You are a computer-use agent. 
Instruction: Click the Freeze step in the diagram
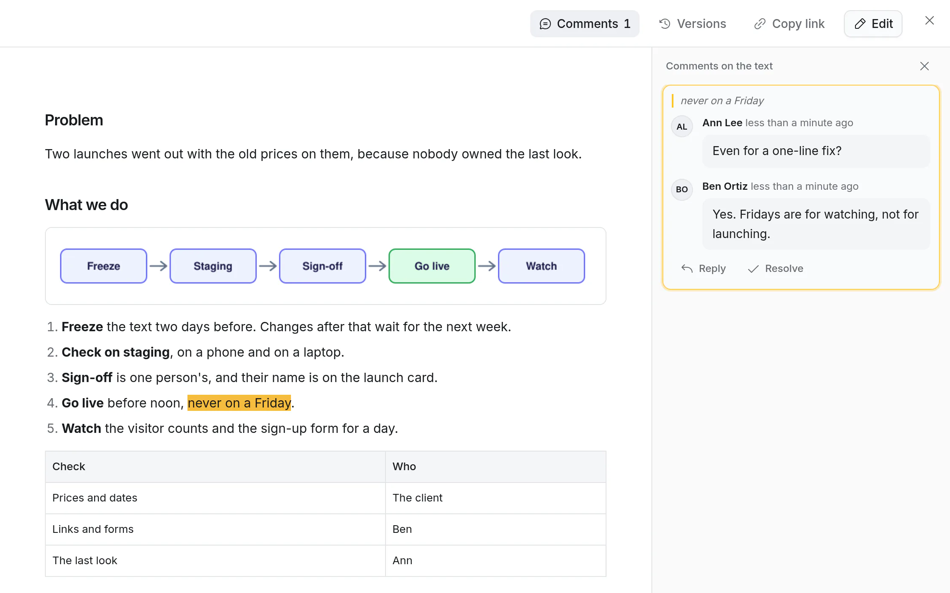pos(103,266)
